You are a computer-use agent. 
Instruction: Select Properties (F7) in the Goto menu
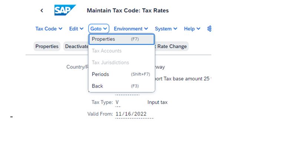[122, 39]
